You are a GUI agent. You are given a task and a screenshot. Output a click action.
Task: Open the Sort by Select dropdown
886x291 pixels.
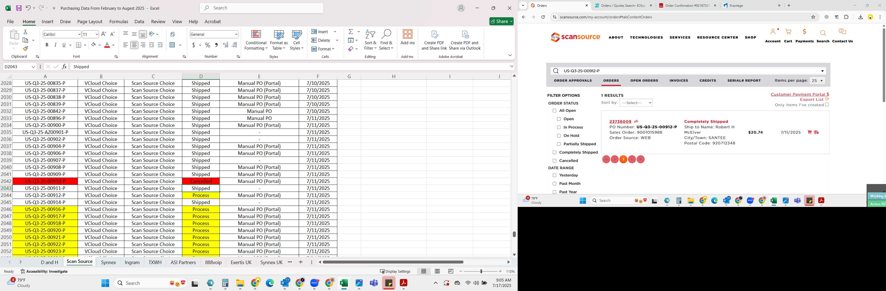coord(636,103)
